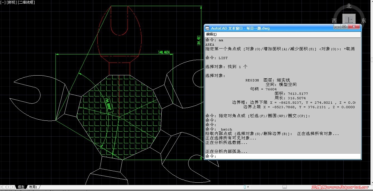
Task: Open the [-] viewport controls menu
Action: click(x=3, y=2)
